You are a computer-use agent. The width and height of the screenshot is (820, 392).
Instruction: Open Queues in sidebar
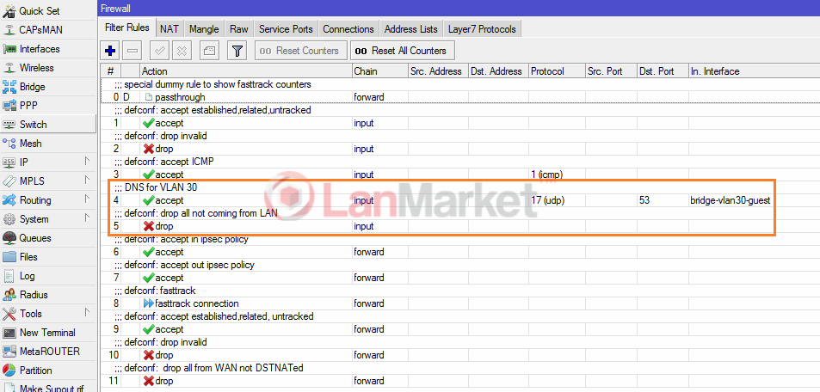pos(48,238)
